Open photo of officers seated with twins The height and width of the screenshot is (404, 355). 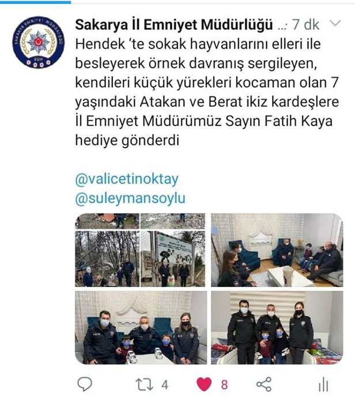141,327
